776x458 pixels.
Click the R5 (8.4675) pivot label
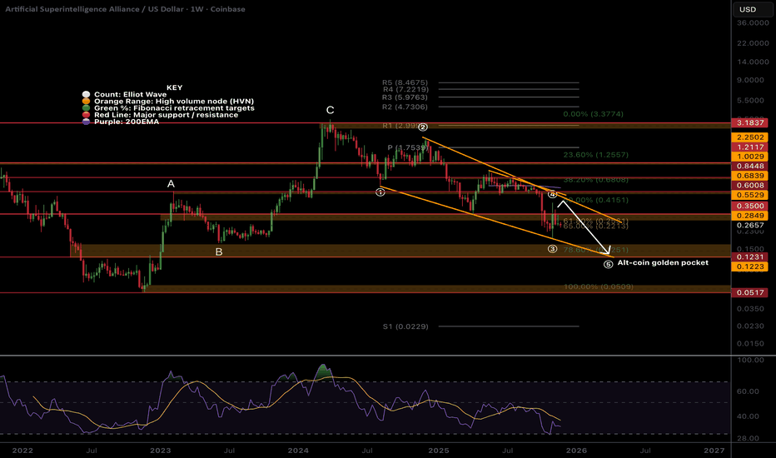pyautogui.click(x=405, y=83)
